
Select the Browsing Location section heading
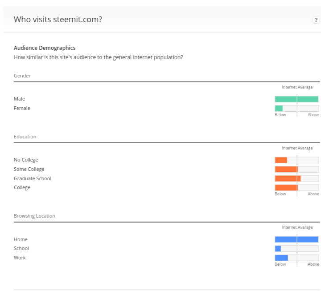point(34,216)
